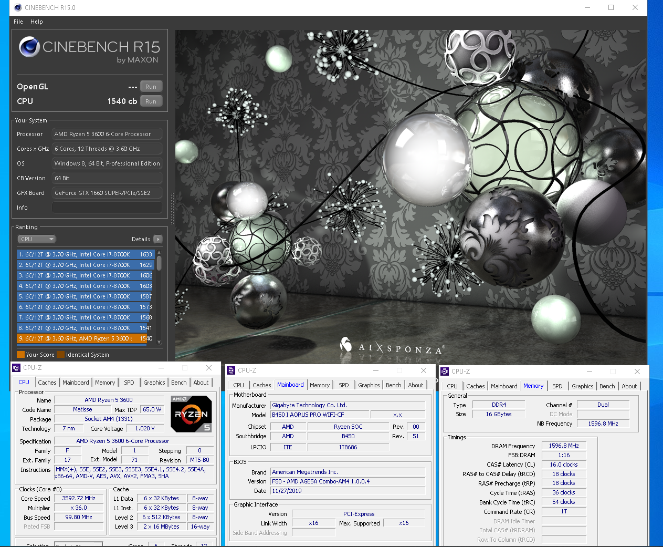Close the CPU-Z Memory window
This screenshot has width=663, height=547.
point(637,371)
